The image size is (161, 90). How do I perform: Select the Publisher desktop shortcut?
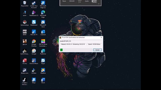click(x=43, y=52)
